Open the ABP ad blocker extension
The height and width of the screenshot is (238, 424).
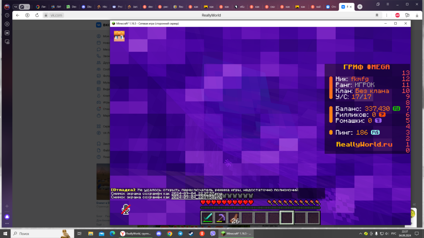[x=397, y=15]
